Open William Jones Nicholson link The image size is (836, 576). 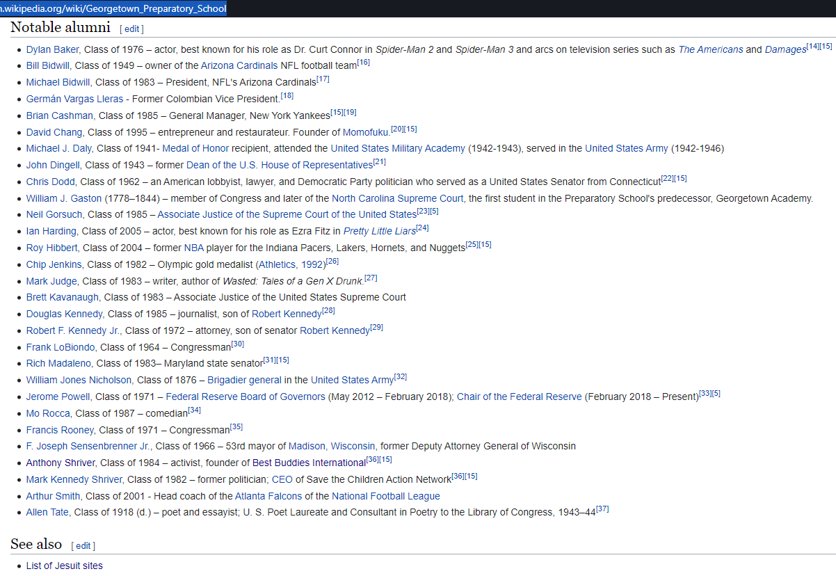(79, 380)
